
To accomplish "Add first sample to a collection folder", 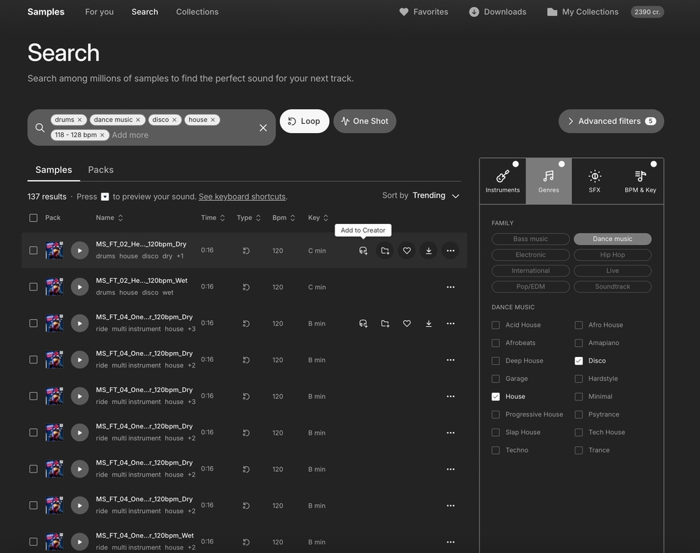I will 385,251.
